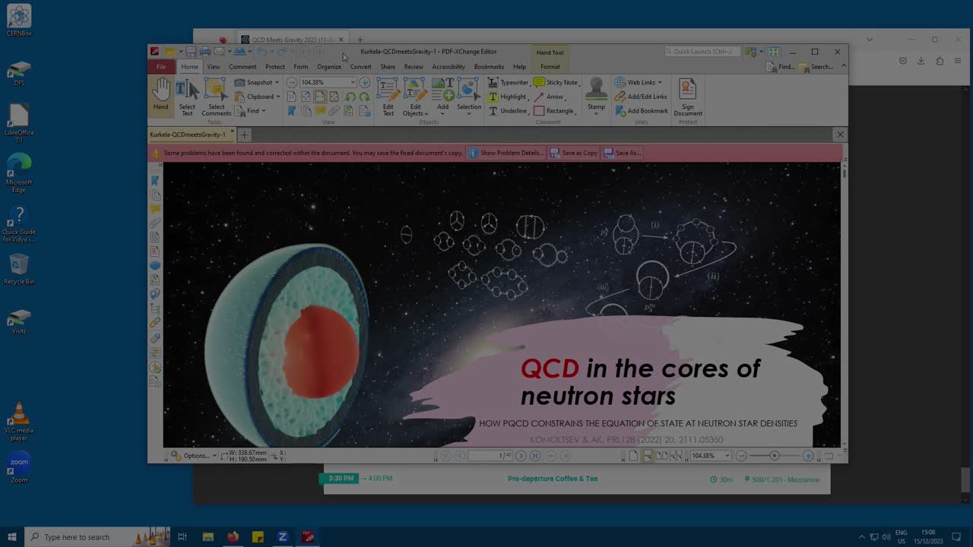The width and height of the screenshot is (973, 547).
Task: Switch to the Comment ribbon tab
Action: coord(242,67)
